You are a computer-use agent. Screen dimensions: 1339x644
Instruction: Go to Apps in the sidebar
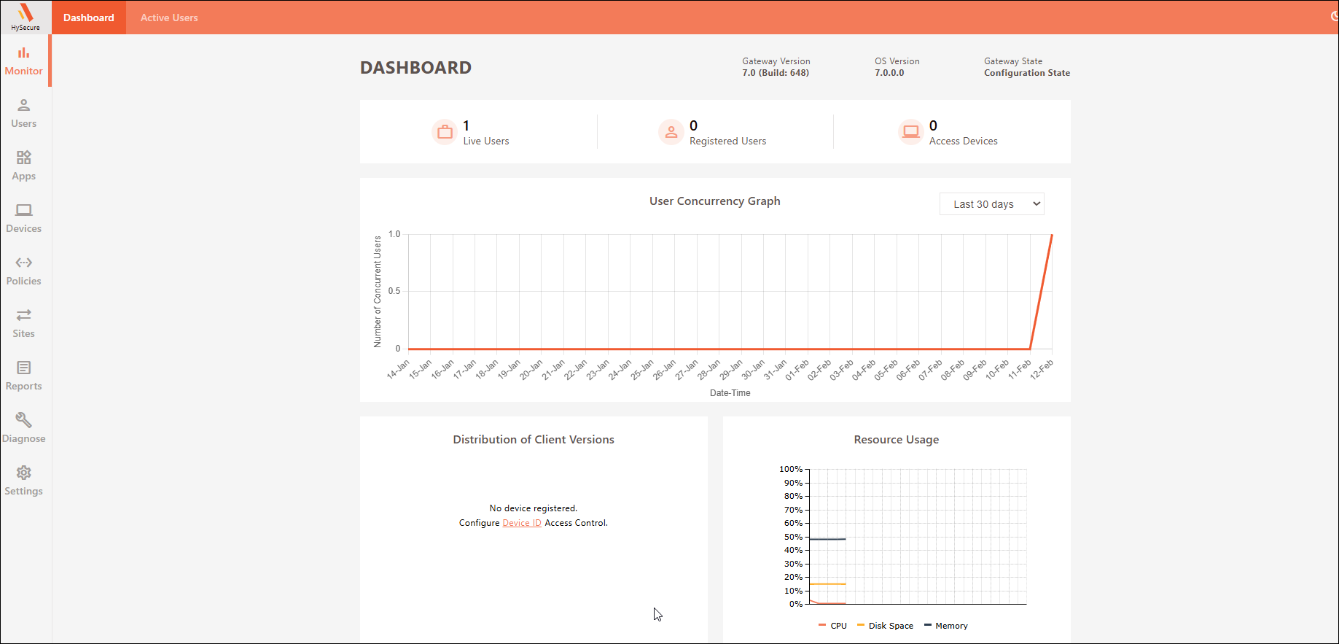pyautogui.click(x=24, y=166)
